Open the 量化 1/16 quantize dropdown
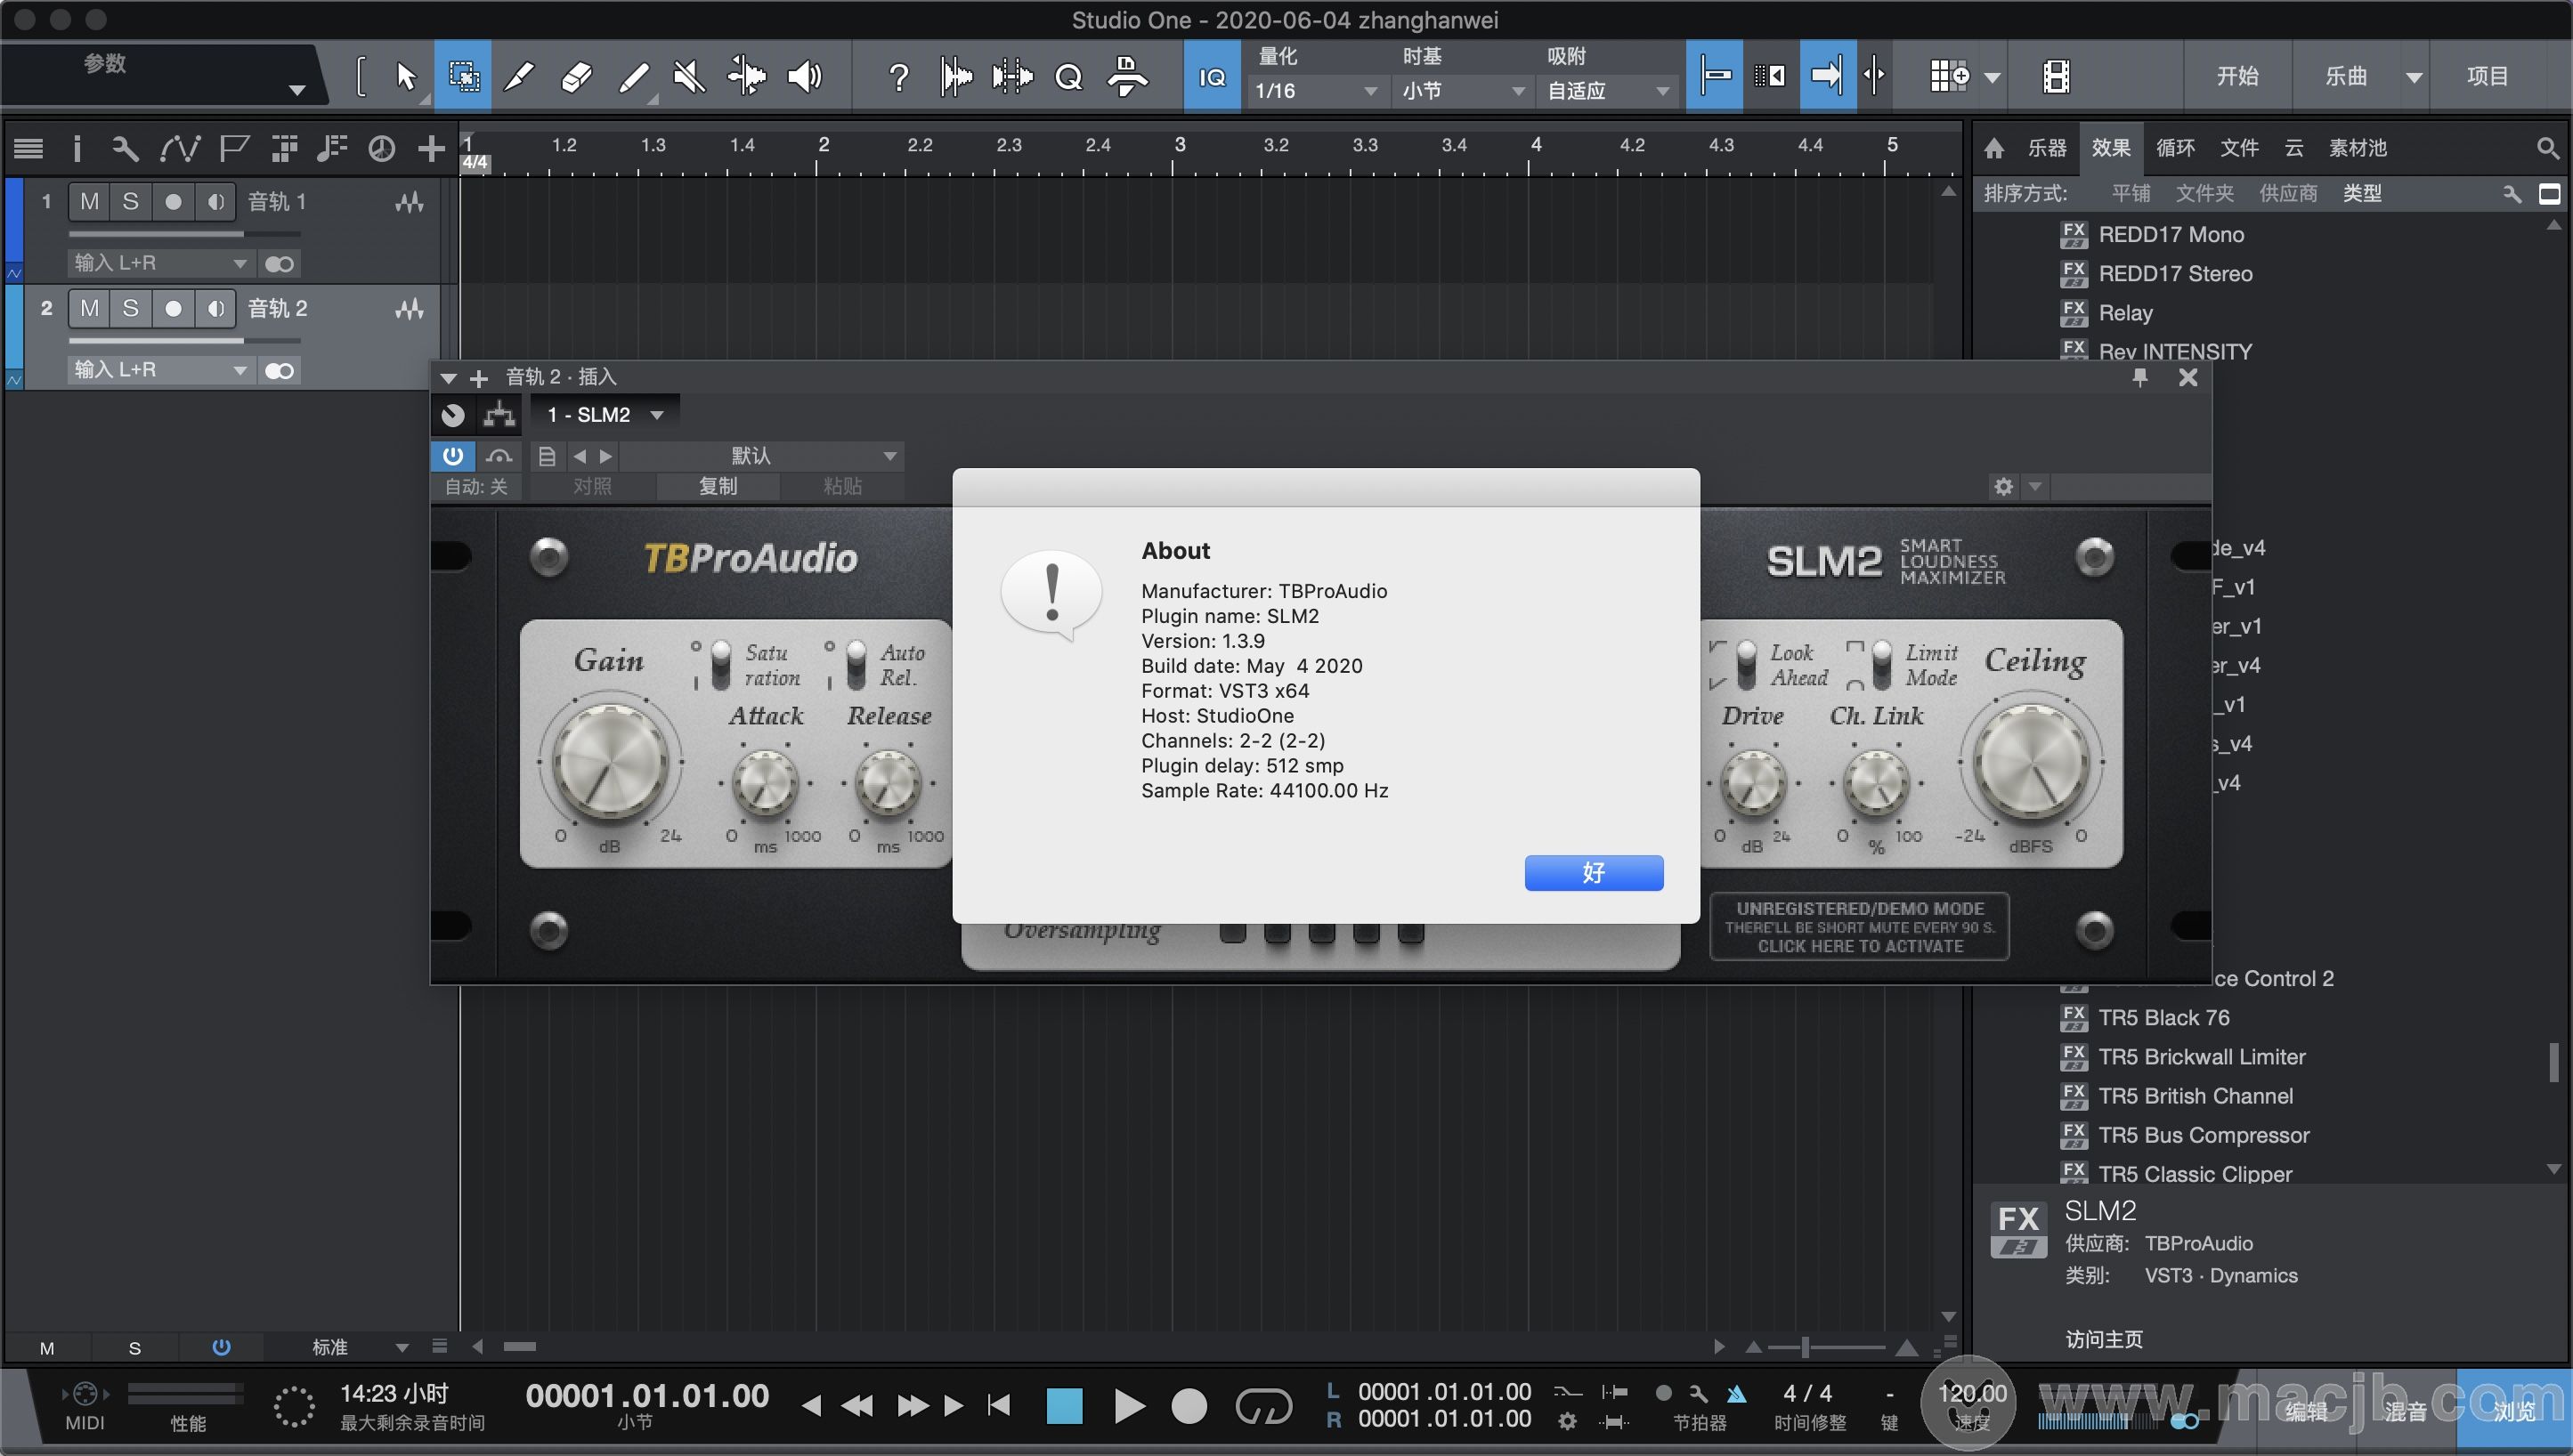 point(1316,91)
